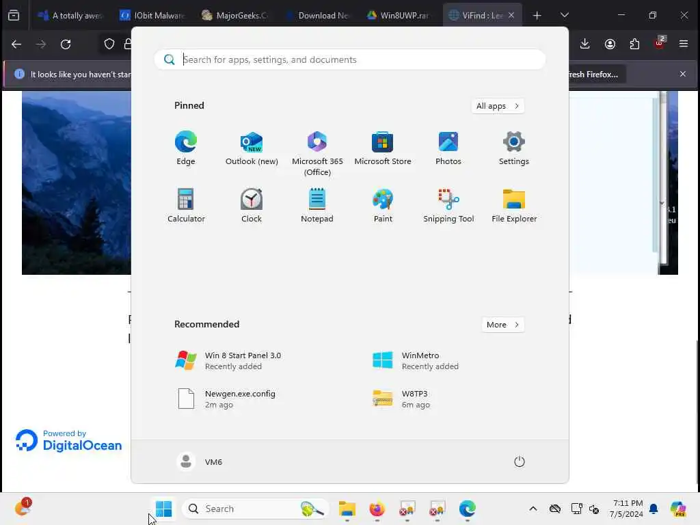Image resolution: width=700 pixels, height=525 pixels.
Task: Open the Firefox tracking protection shield
Action: (x=109, y=44)
